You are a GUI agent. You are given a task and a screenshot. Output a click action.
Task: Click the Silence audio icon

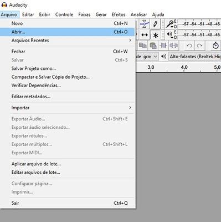coord(173,46)
